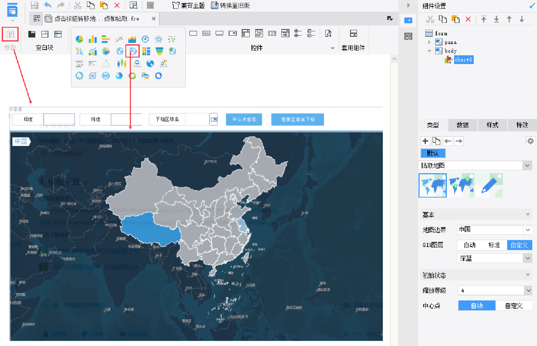Image resolution: width=537 pixels, height=346 pixels.
Task: Expand the para node in component tree
Action: point(429,42)
